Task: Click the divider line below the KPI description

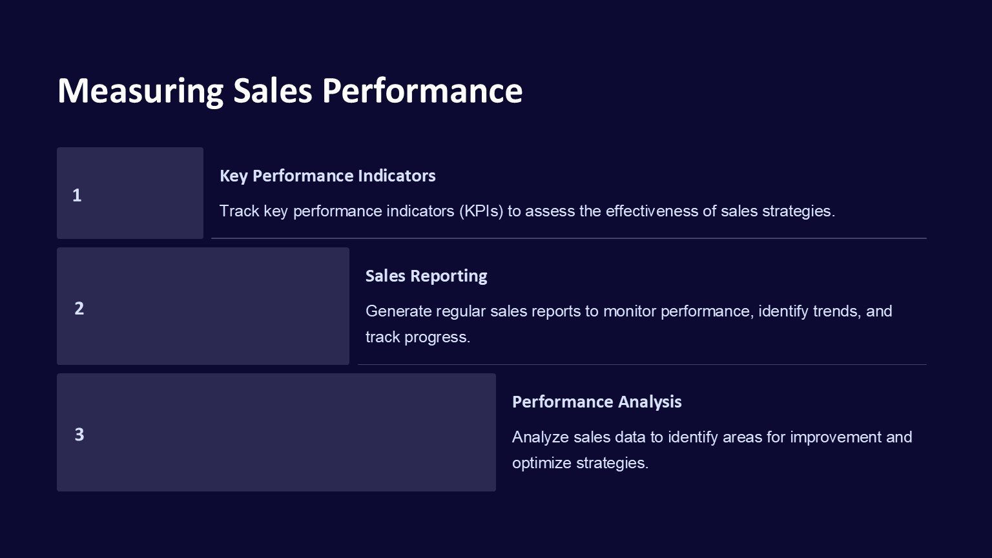Action: click(568, 238)
